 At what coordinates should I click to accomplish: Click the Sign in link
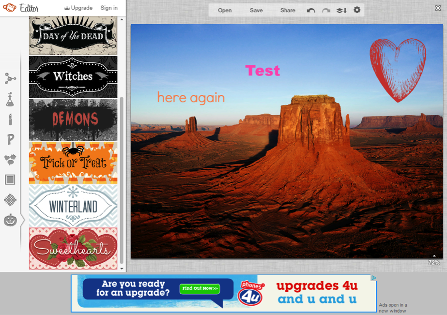pyautogui.click(x=109, y=8)
